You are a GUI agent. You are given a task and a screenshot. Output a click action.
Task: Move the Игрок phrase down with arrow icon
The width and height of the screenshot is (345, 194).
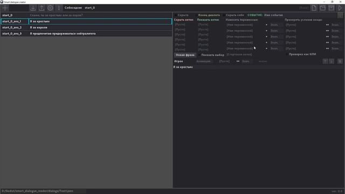point(332,61)
